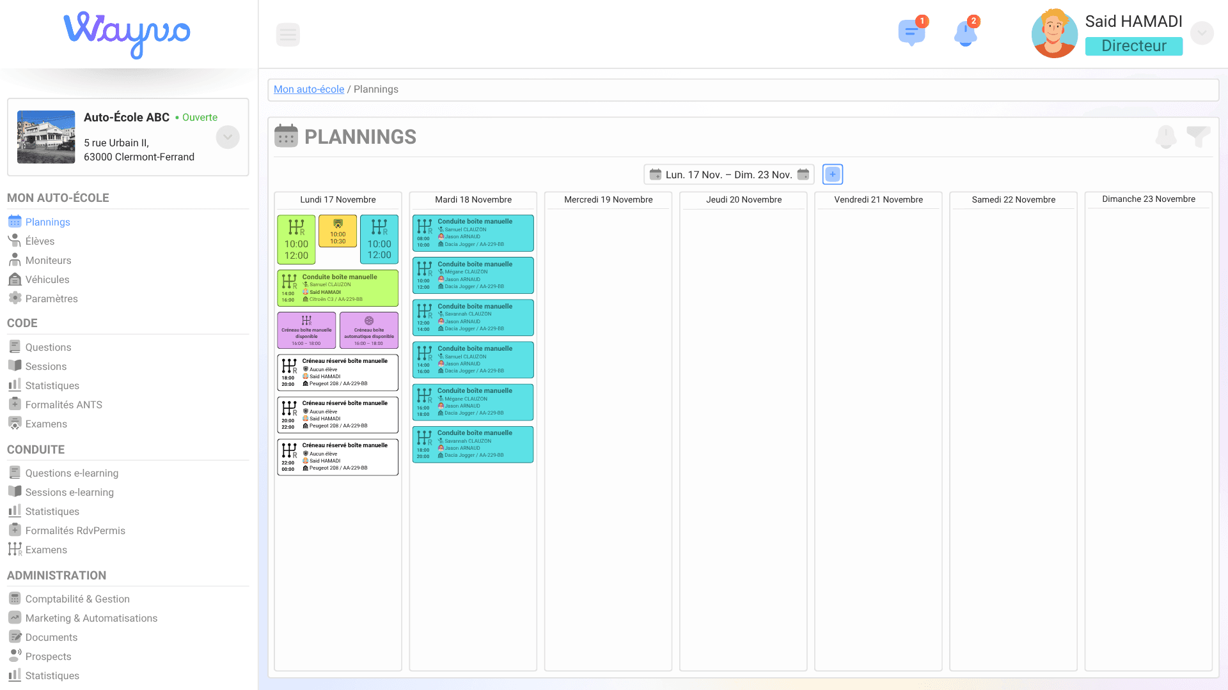
Task: Expand the user profile dropdown chevron
Action: pyautogui.click(x=1202, y=33)
